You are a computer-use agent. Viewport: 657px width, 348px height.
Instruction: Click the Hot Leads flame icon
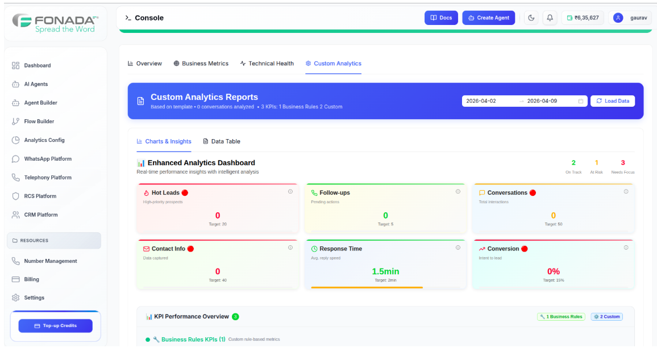146,193
